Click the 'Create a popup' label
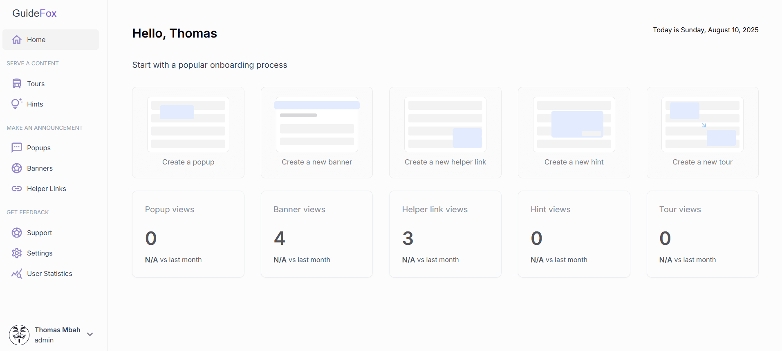The height and width of the screenshot is (351, 782). (x=188, y=162)
